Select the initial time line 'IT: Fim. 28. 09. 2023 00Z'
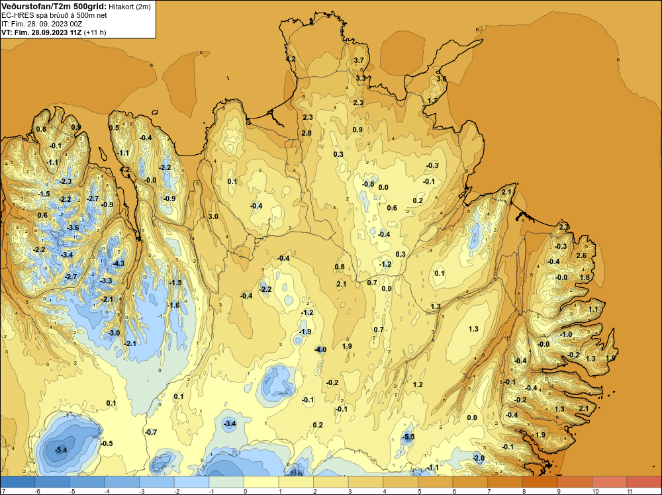Viewport: 662px width, 495px height. [x=41, y=24]
